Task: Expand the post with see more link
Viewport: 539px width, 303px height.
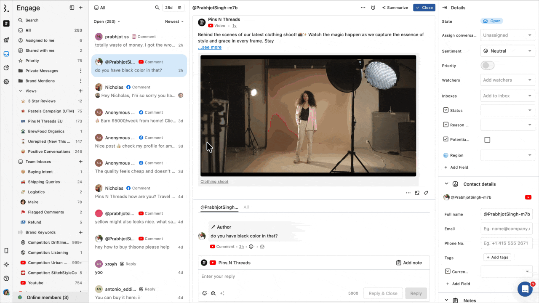Action: [209, 47]
